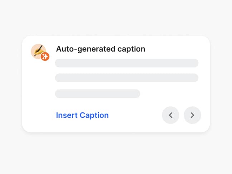Select the second caption placeholder line
232x174 pixels.
click(x=126, y=78)
